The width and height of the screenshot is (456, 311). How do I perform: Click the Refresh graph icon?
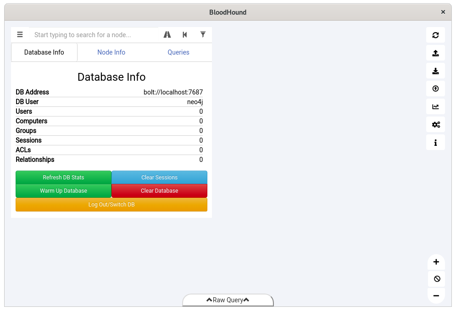pyautogui.click(x=435, y=35)
